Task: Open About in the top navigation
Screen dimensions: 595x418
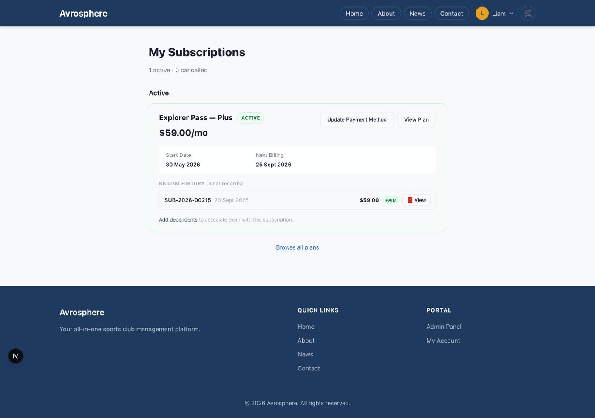Action: click(386, 13)
